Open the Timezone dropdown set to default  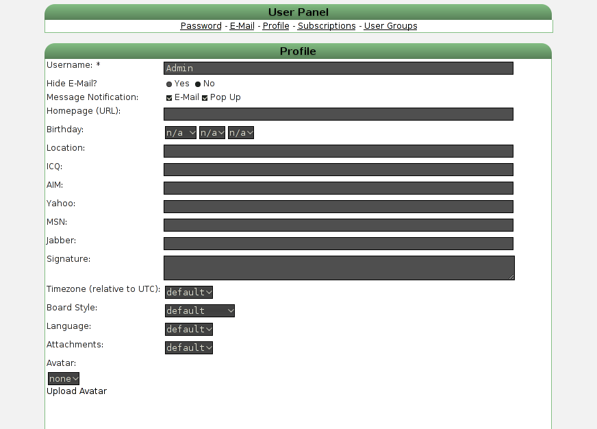tap(188, 292)
